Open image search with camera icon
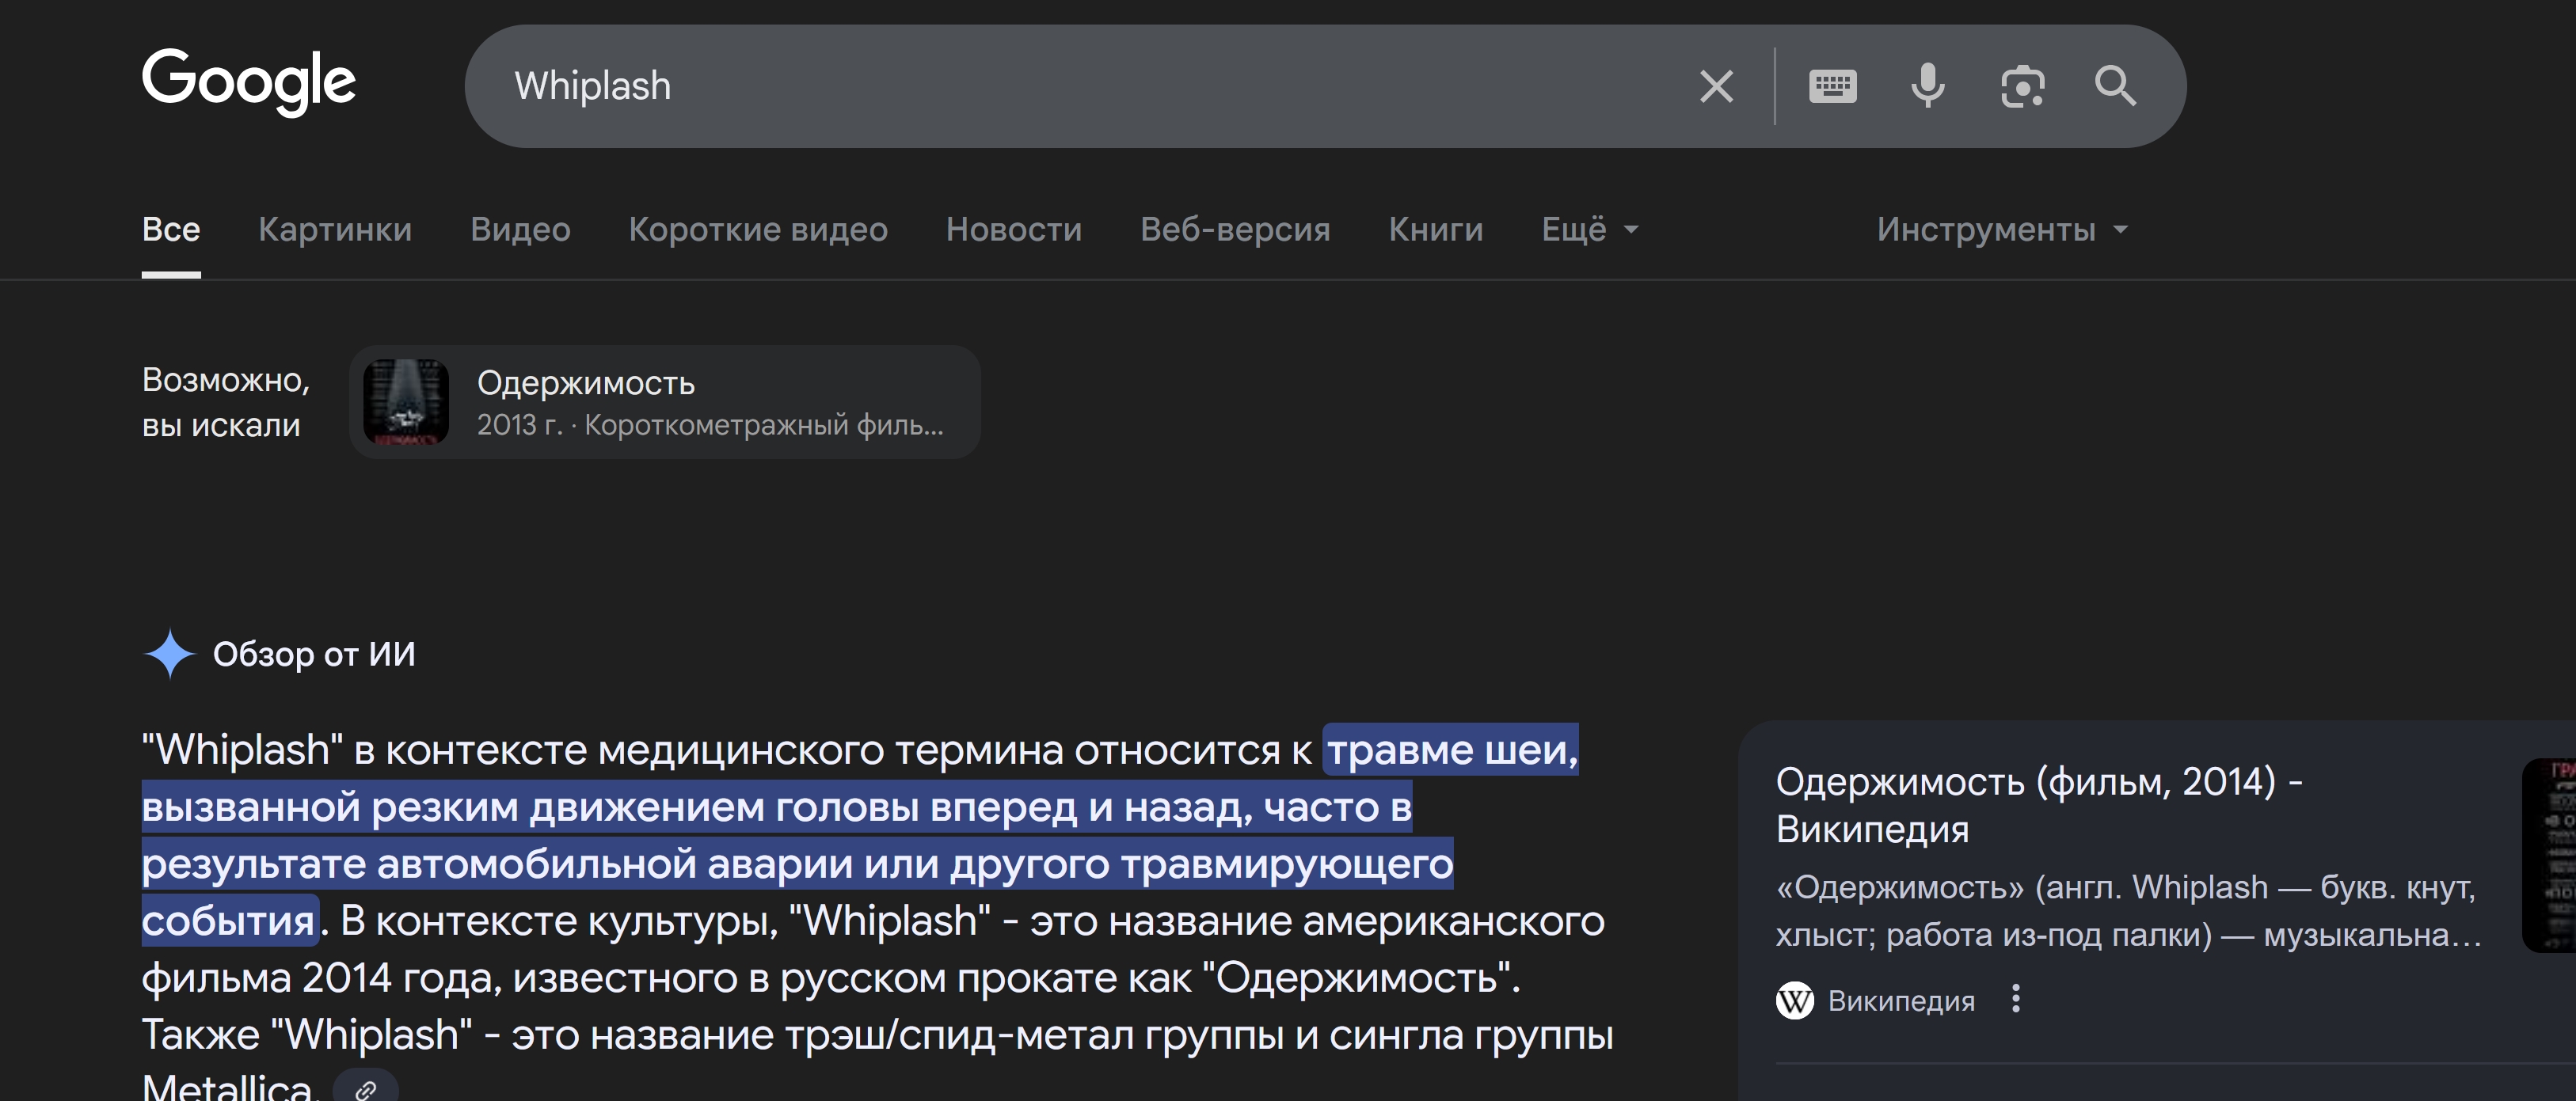This screenshot has width=2576, height=1101. click(2021, 87)
